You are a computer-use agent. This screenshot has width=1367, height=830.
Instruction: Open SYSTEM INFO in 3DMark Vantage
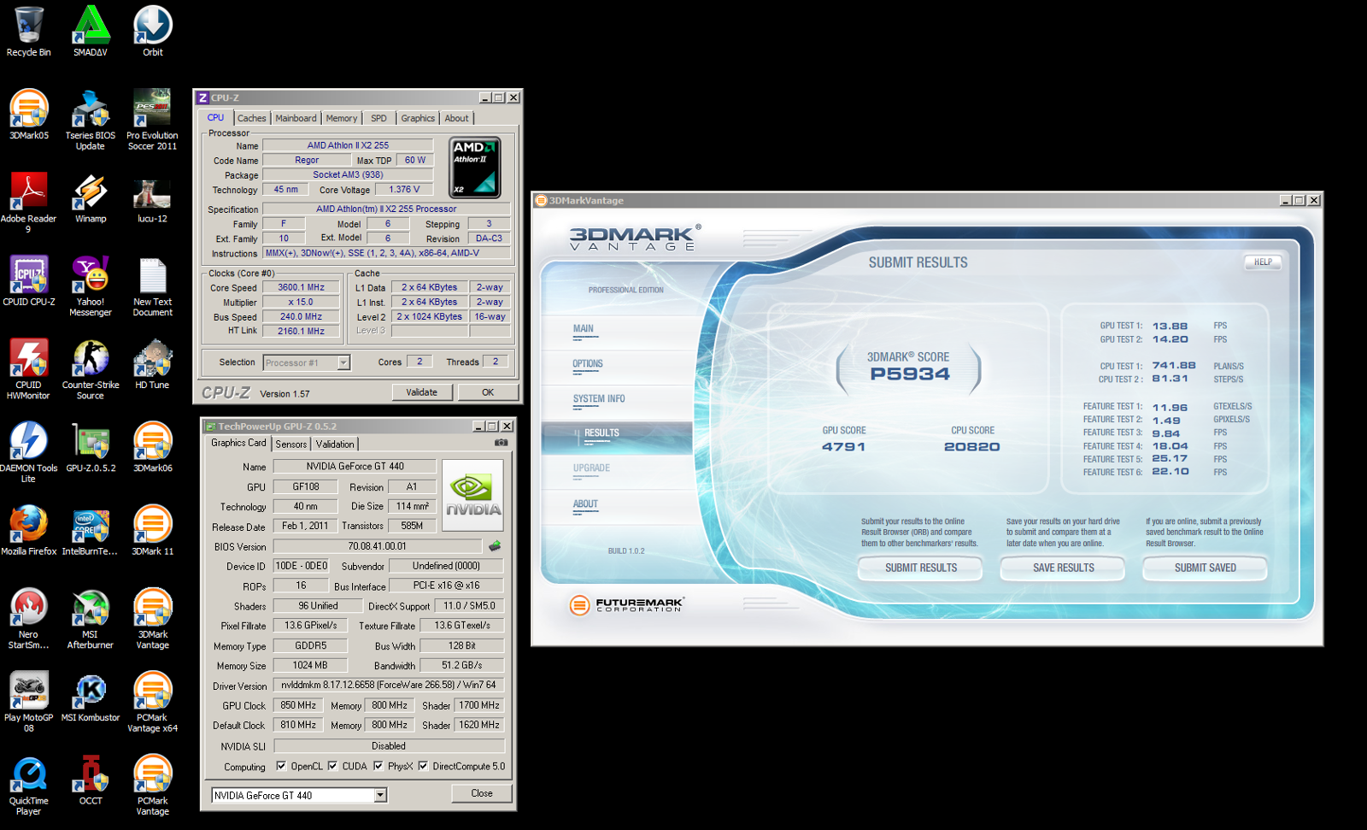(599, 398)
